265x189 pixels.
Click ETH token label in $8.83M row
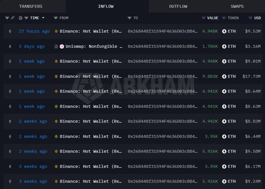coord(232,121)
